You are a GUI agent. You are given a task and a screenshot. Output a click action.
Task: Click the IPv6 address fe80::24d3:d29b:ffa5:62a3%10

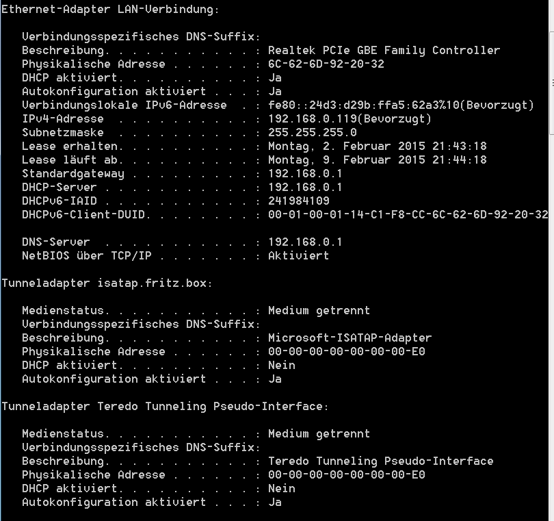364,105
